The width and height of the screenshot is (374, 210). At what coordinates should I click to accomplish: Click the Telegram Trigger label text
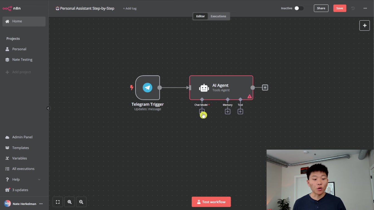[x=147, y=104]
